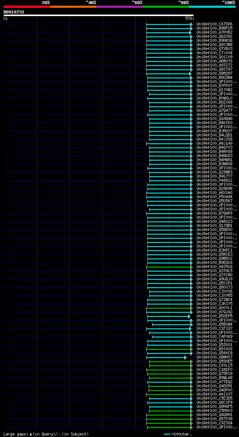This screenshot has height=437, width=239.
Task: Click hit name UniRef100_Q5BXW4
Action: (214, 324)
